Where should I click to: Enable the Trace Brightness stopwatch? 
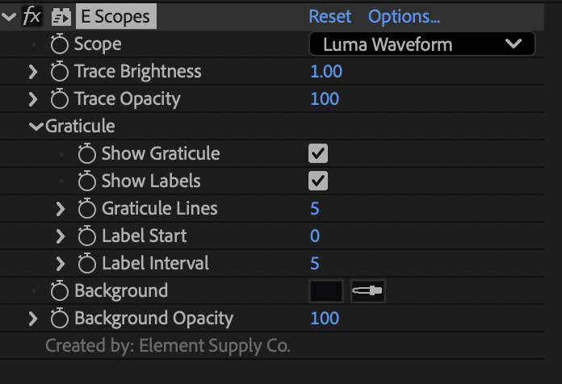click(x=59, y=71)
